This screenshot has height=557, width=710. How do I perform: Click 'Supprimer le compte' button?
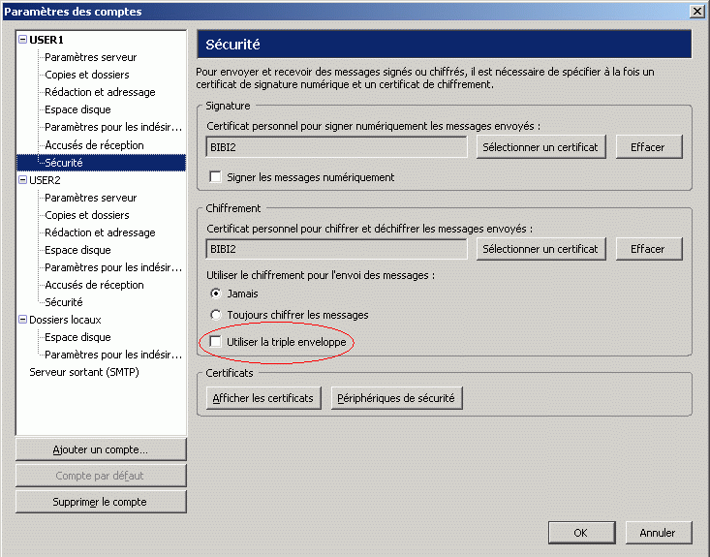point(101,502)
